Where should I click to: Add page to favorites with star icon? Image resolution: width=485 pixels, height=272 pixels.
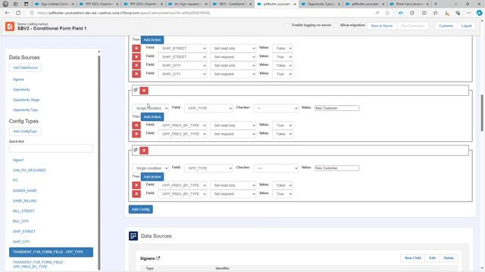click(x=387, y=13)
